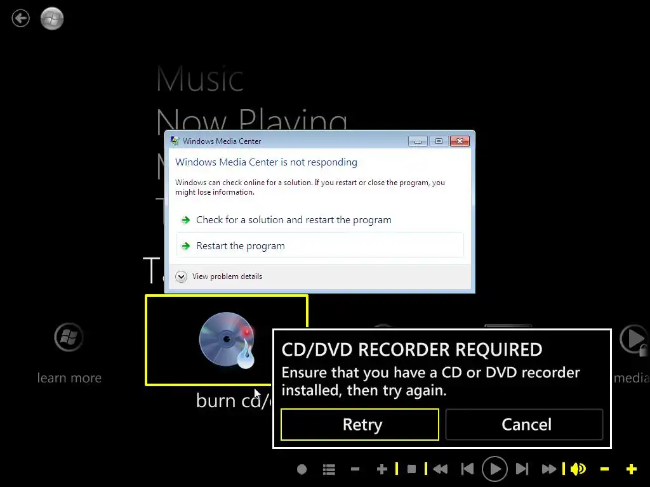The height and width of the screenshot is (487, 650).
Task: Click the Windows Media Center title bar icon
Action: pos(175,141)
